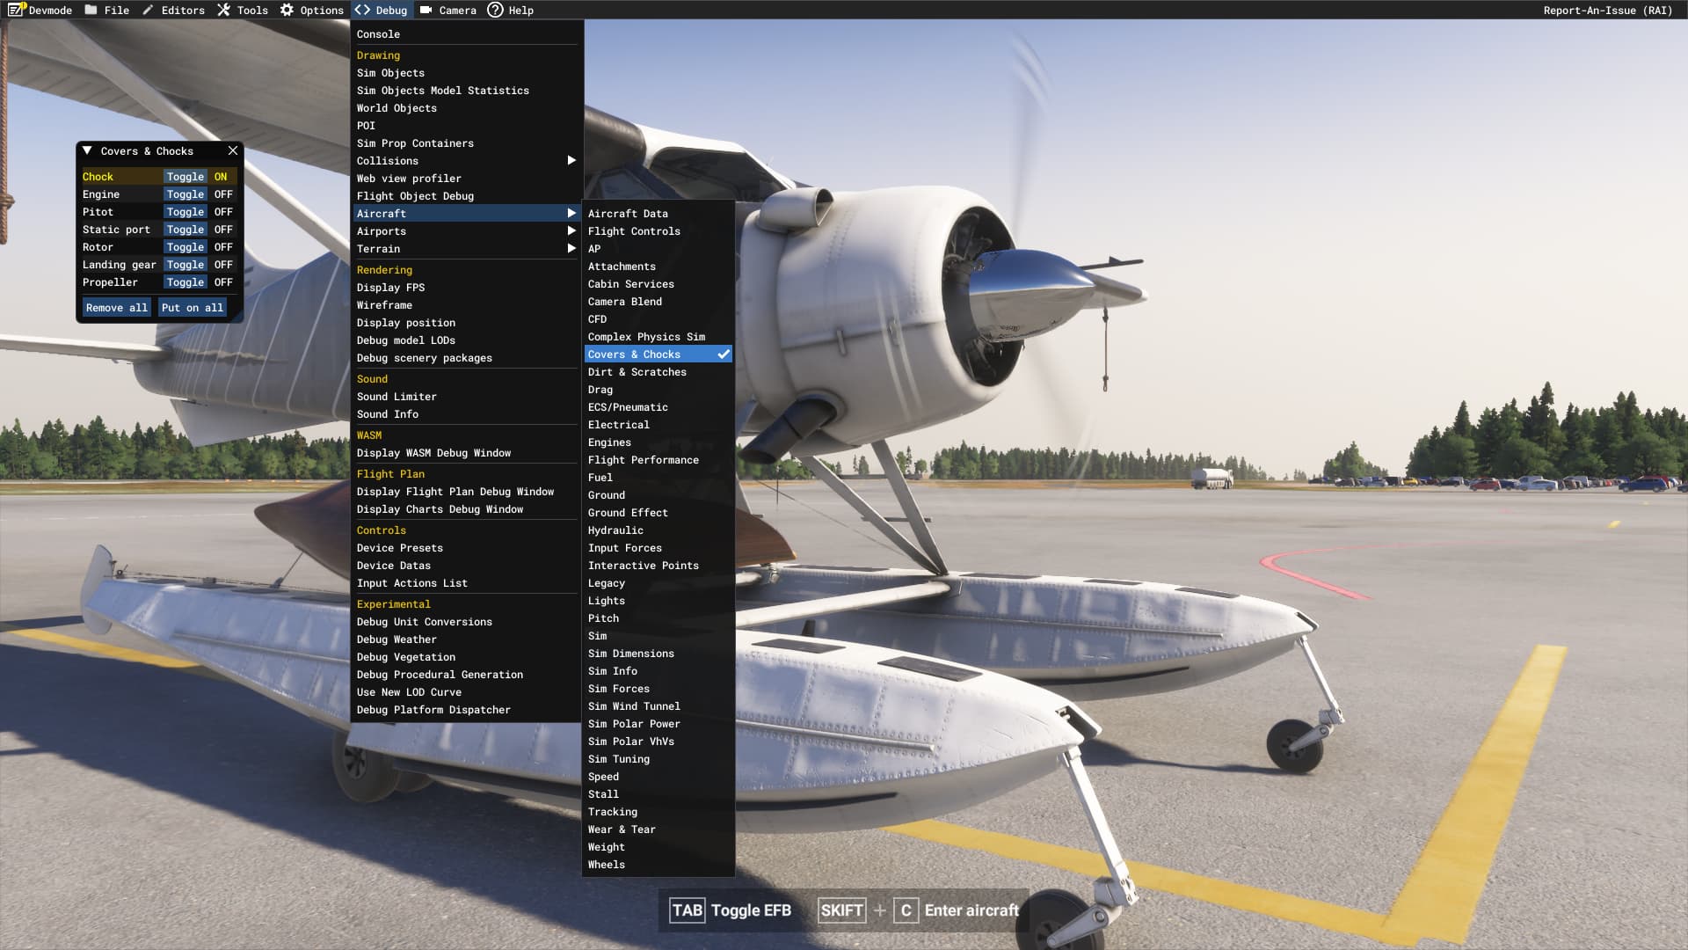Select Display FPS from Debug menu
Image resolution: width=1688 pixels, height=950 pixels.
coord(390,288)
